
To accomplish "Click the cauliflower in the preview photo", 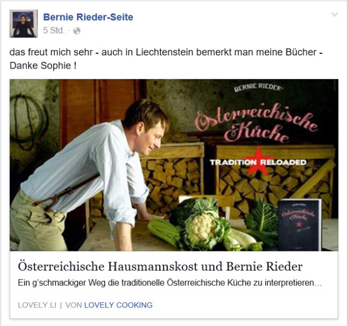I will (x=202, y=228).
